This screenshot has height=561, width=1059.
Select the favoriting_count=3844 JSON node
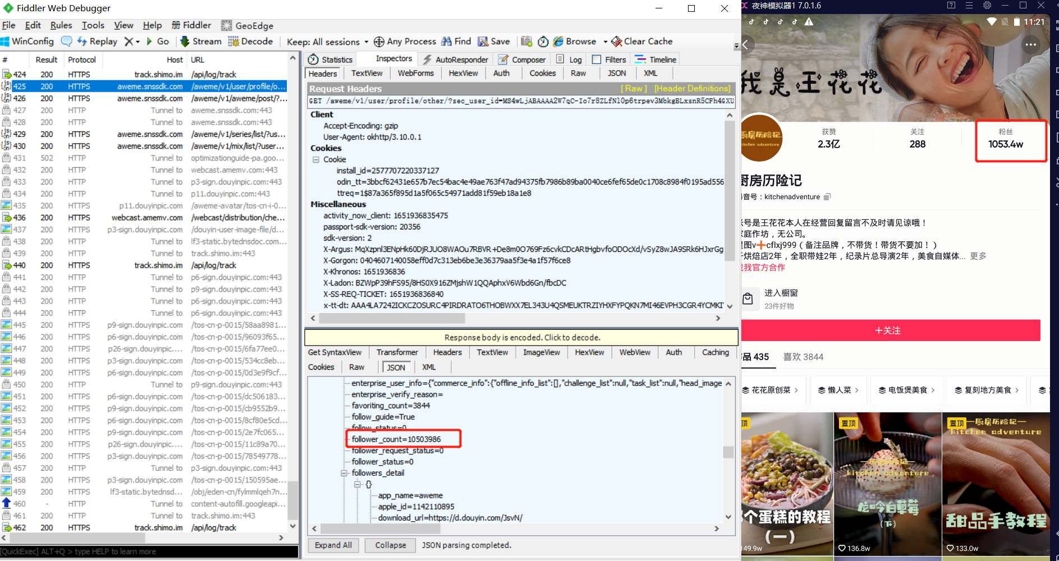pos(391,406)
